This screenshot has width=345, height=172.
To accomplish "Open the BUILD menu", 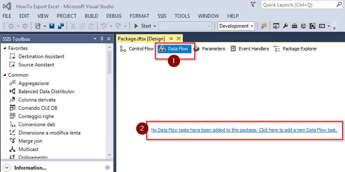I will 91,16.
